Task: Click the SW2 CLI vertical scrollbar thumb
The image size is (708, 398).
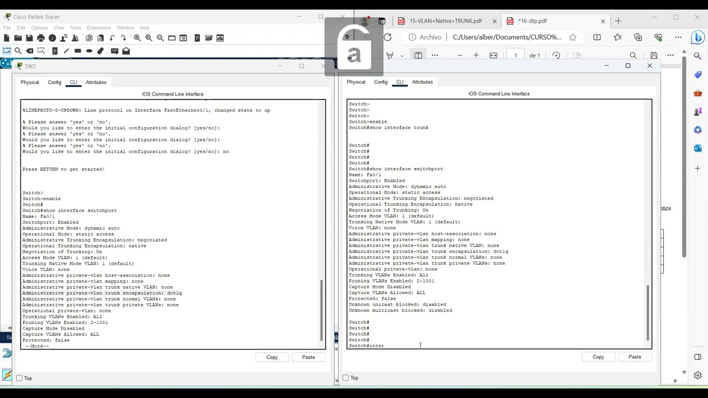Action: [321, 310]
